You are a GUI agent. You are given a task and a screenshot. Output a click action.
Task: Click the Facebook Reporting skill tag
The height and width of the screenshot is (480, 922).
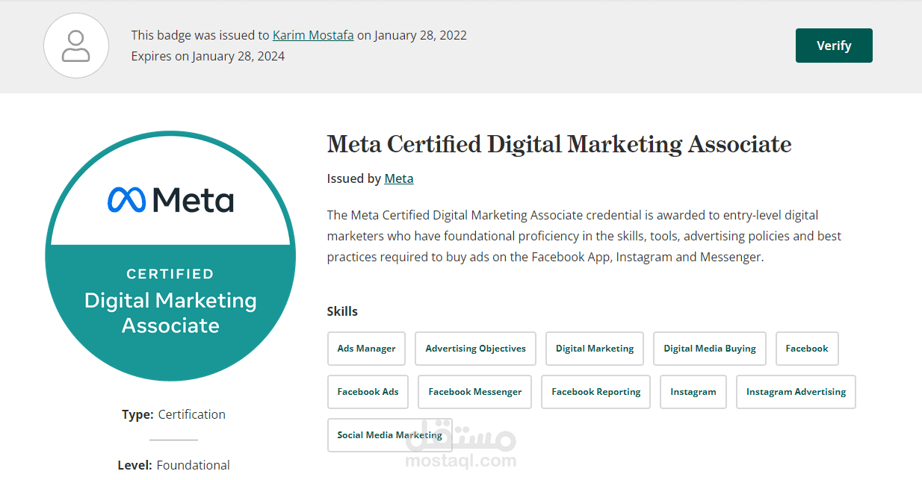pos(596,392)
